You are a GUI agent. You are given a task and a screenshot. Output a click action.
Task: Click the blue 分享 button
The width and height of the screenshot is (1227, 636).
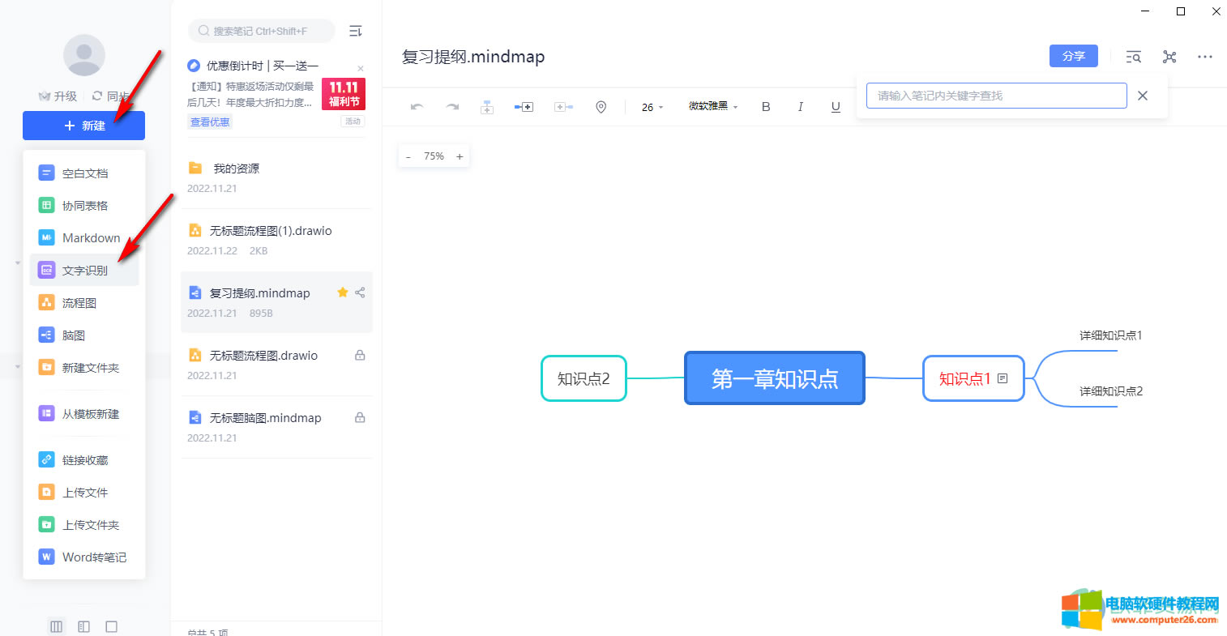[x=1073, y=56]
